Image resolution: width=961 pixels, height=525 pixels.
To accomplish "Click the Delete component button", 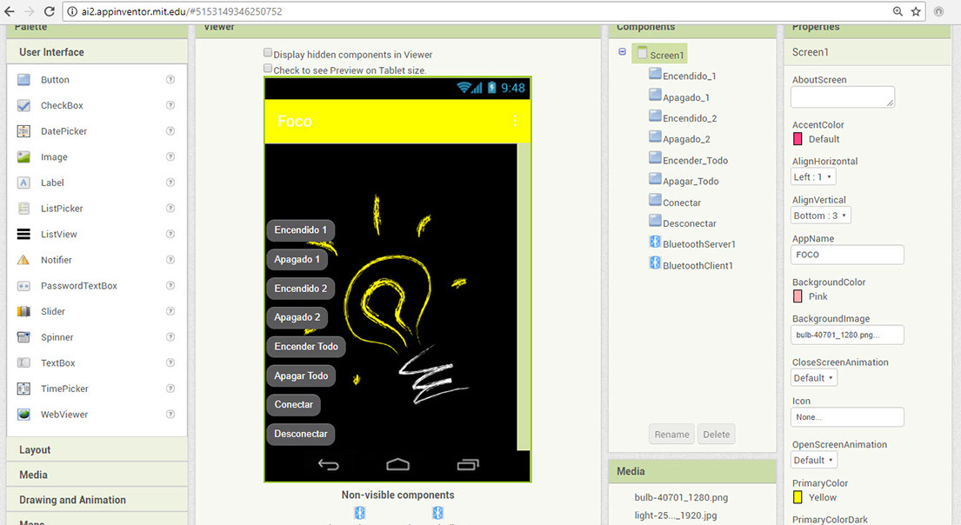I will (x=717, y=434).
